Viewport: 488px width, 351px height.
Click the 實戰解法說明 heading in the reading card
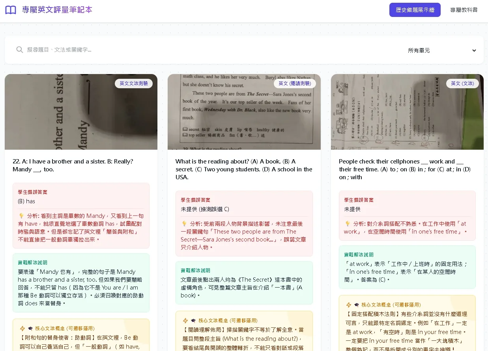195,271
